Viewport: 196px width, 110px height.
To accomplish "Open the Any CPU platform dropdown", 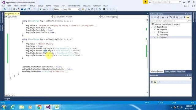I will tap(71, 9).
